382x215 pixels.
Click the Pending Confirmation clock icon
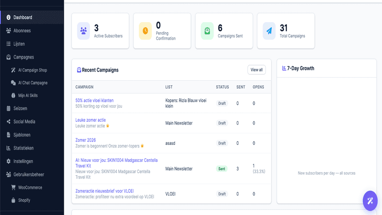[145, 31]
